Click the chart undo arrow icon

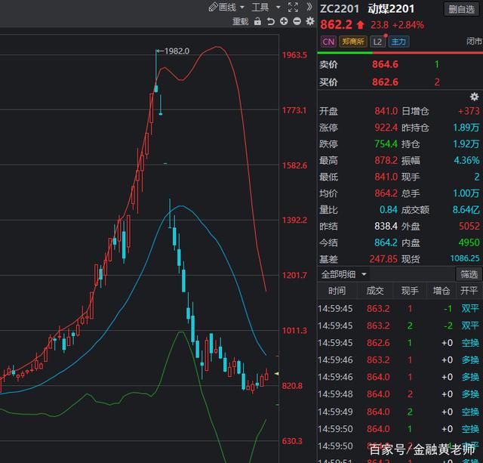tap(271, 22)
